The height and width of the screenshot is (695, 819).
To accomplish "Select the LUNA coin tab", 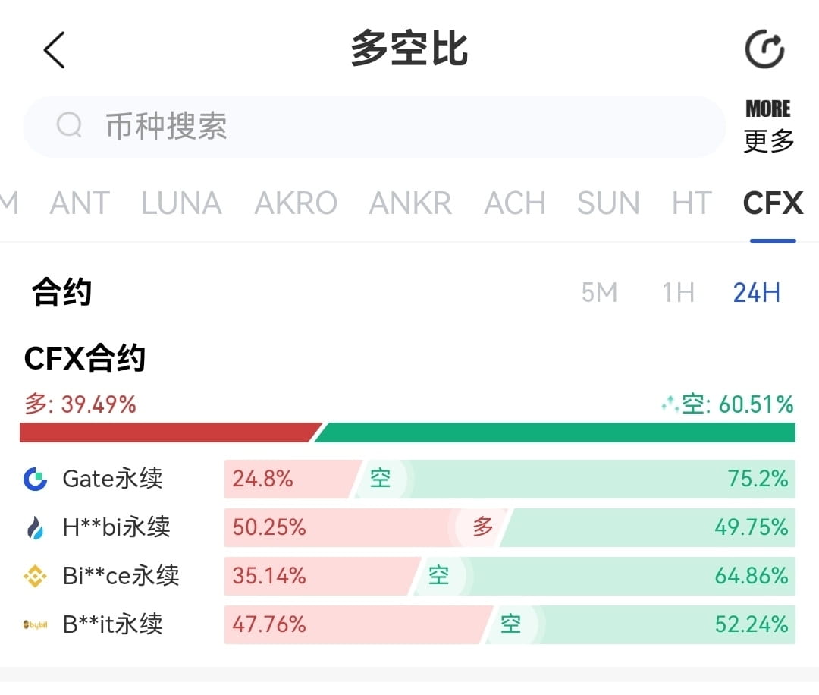I will click(x=180, y=203).
